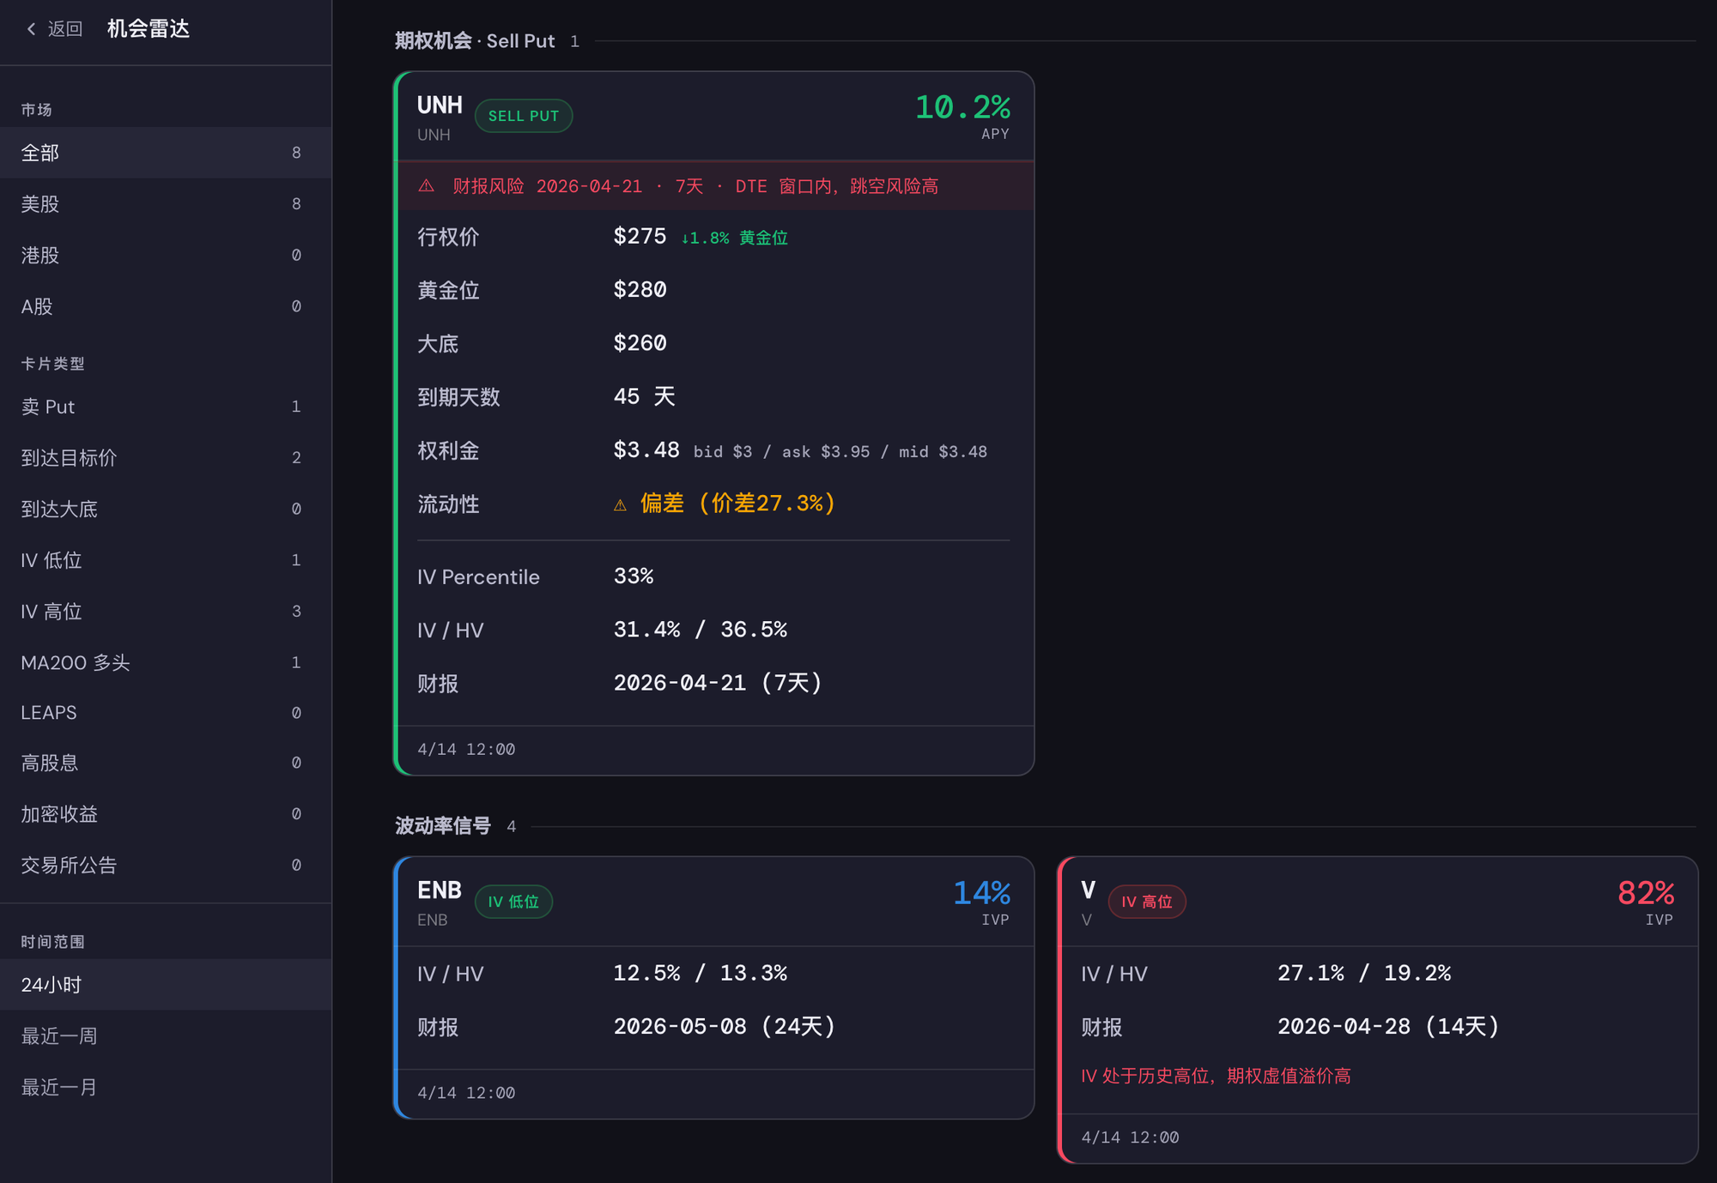Screen dimensions: 1717x1183
Task: Click the IV低位 badge on ENB card
Action: click(513, 902)
